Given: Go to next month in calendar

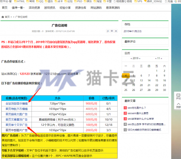Looking at the screenshot, I should click(162, 58).
